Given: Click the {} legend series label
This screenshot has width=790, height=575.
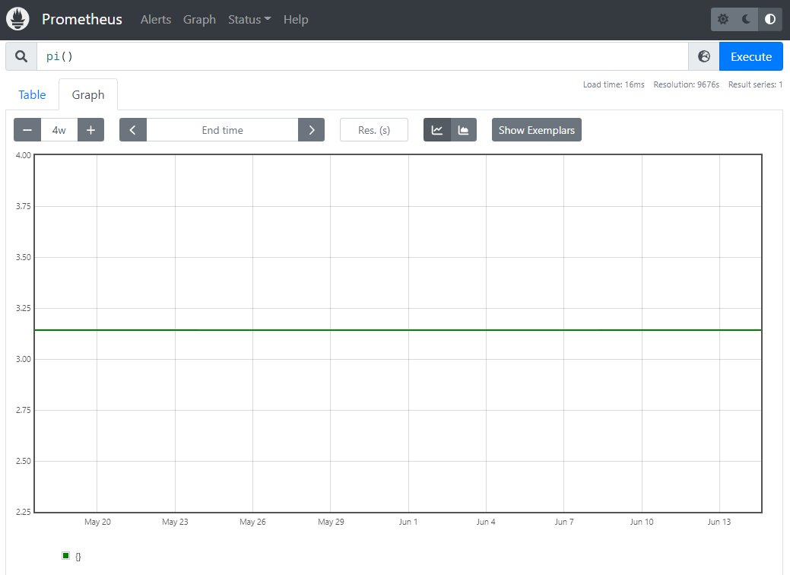Looking at the screenshot, I should tap(78, 557).
